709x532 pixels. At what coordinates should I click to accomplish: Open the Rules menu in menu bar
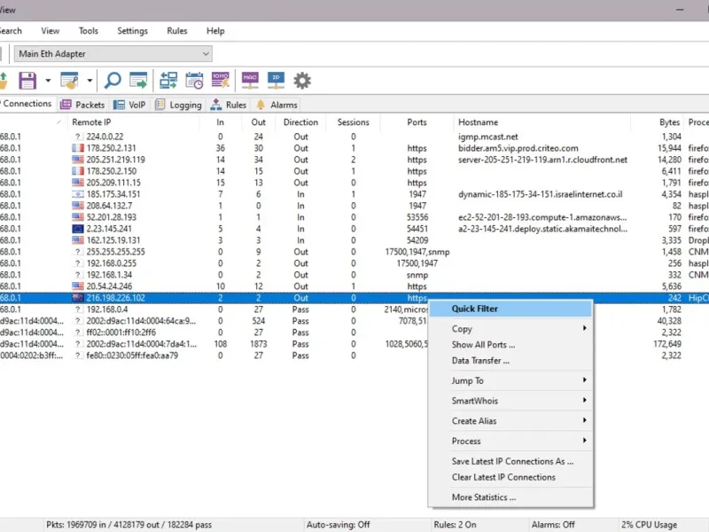tap(177, 31)
